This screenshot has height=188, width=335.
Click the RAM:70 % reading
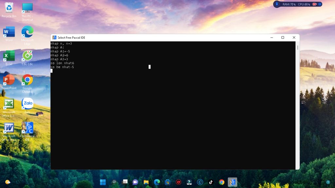coord(289,4)
